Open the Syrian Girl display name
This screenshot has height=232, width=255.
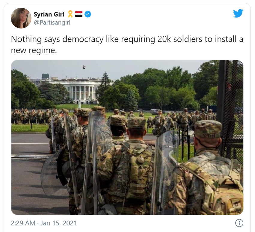point(49,14)
